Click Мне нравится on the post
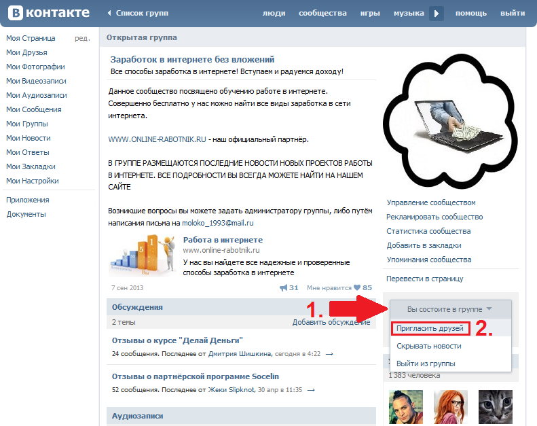 click(x=329, y=288)
